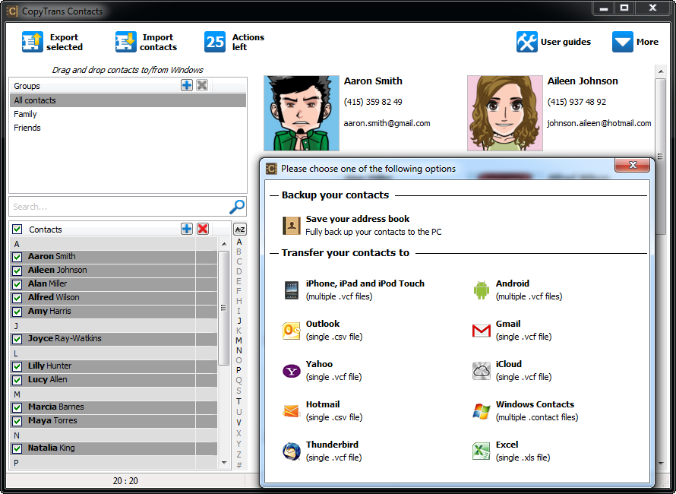Select the All contacts group
The image size is (676, 494).
click(128, 100)
